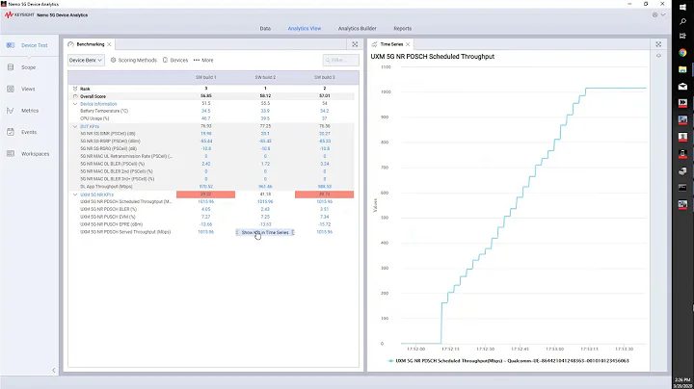The image size is (694, 389).
Task: Switch to the Data tab
Action: point(265,28)
